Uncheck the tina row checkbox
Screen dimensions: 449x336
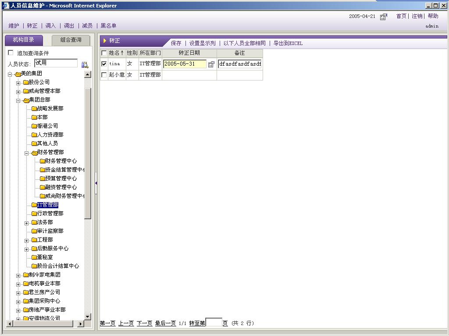click(104, 64)
